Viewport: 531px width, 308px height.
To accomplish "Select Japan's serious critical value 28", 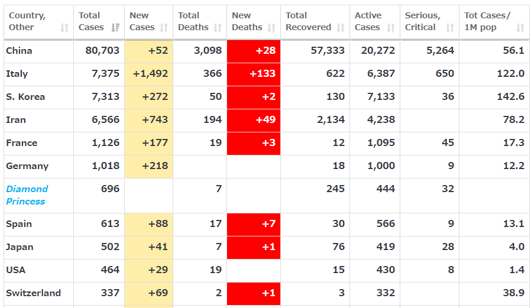I will click(x=448, y=247).
